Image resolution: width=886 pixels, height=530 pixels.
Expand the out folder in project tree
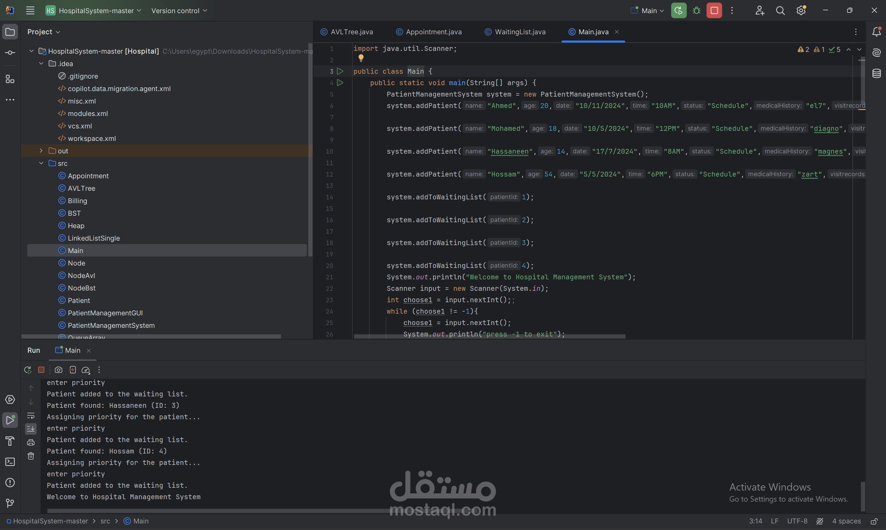(41, 151)
